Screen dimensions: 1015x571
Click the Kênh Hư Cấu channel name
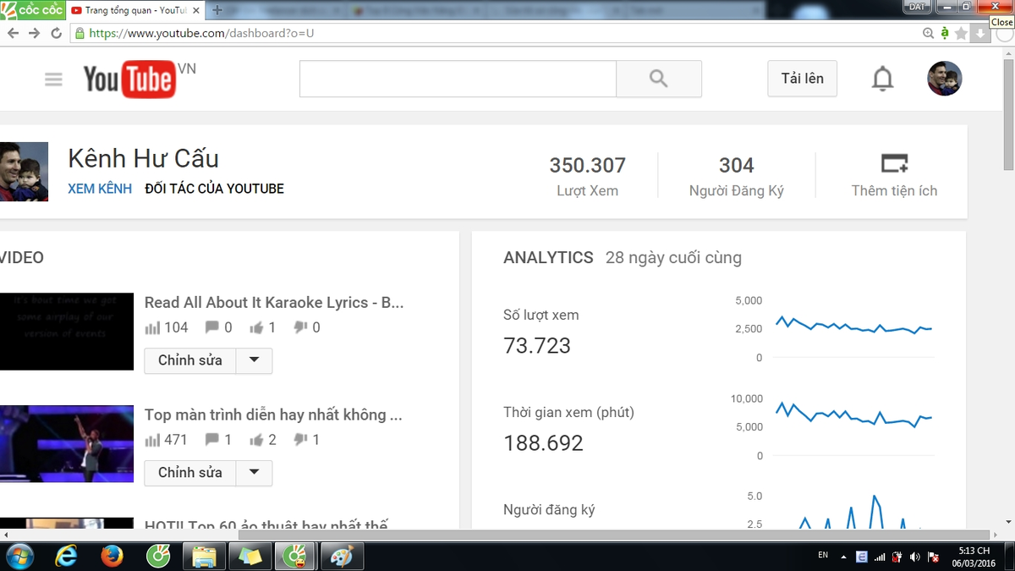143,158
